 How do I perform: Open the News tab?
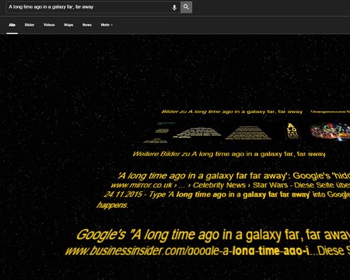[x=87, y=25]
